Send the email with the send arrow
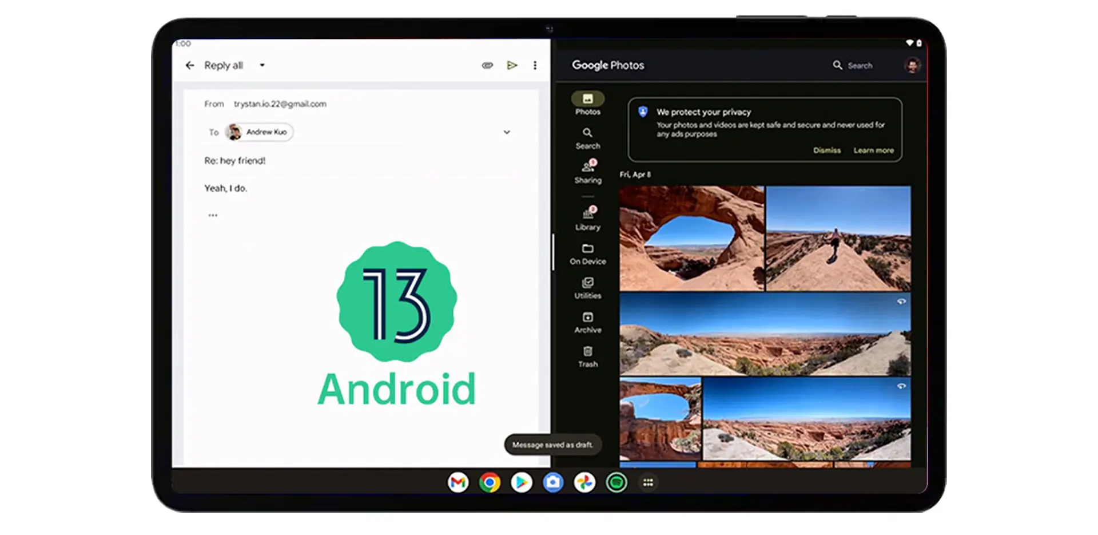The height and width of the screenshot is (535, 1098). click(512, 65)
